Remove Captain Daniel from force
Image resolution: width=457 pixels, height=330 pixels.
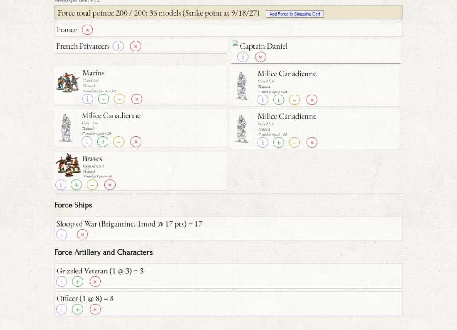click(x=260, y=57)
